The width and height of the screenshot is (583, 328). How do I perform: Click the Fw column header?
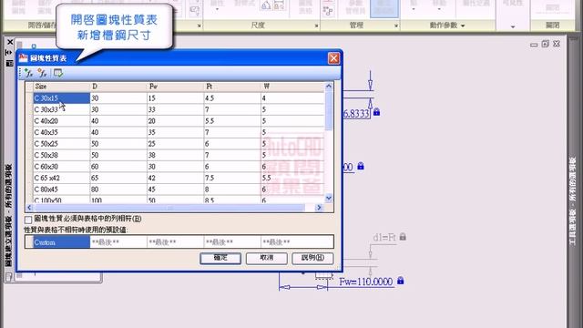tap(176, 87)
